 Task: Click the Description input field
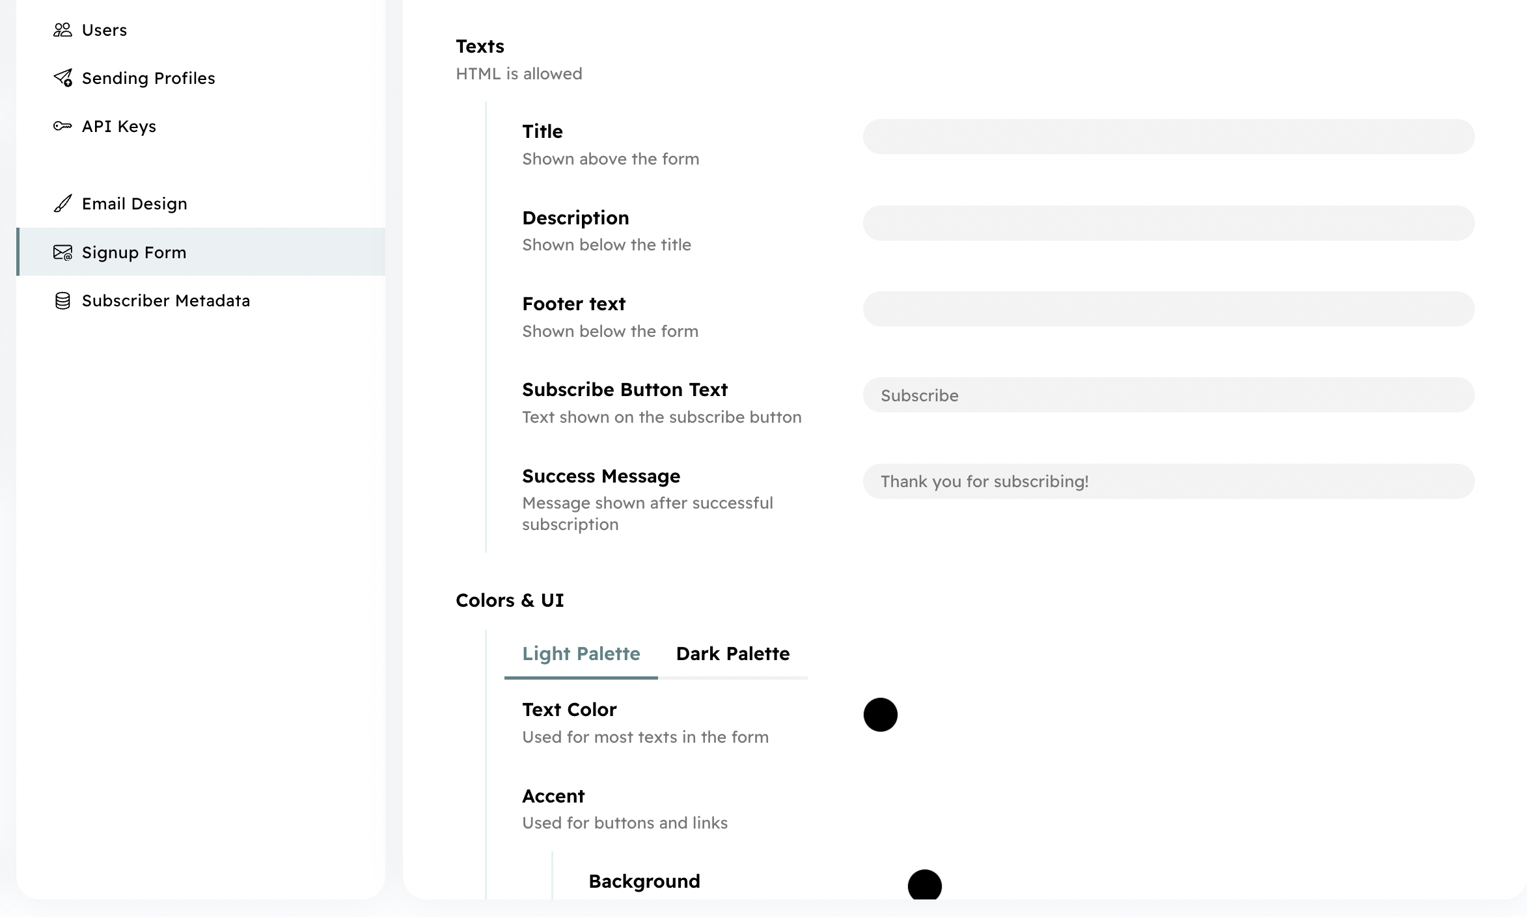click(1168, 223)
